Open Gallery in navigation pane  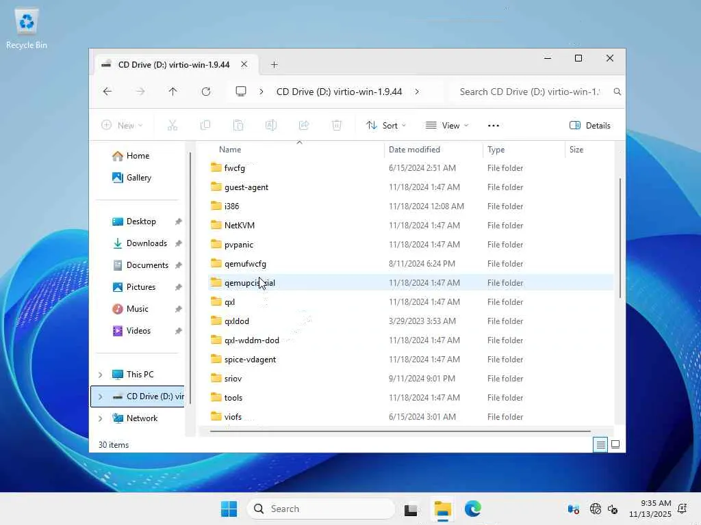pyautogui.click(x=131, y=178)
